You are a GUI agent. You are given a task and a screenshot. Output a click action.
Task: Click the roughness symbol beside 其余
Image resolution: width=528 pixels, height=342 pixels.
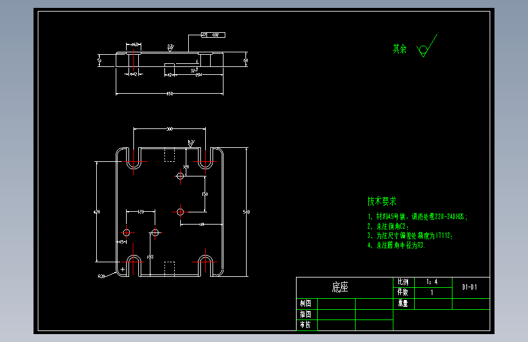427,46
